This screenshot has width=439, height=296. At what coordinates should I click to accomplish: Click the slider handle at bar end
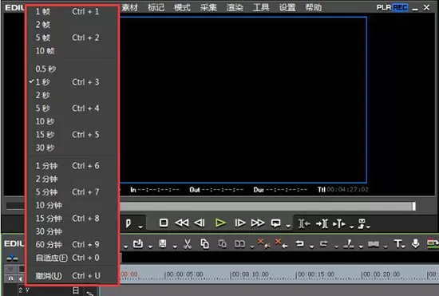[x=413, y=206]
